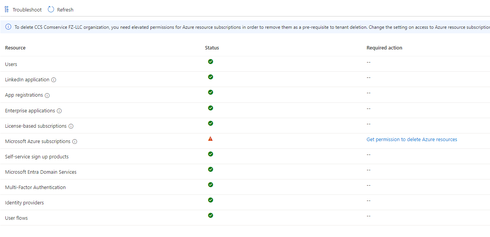Click the green check icon for Users
The height and width of the screenshot is (237, 490).
210,61
